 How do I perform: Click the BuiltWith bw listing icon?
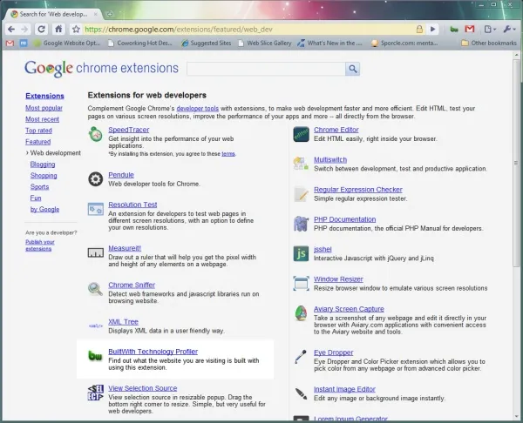coord(95,356)
